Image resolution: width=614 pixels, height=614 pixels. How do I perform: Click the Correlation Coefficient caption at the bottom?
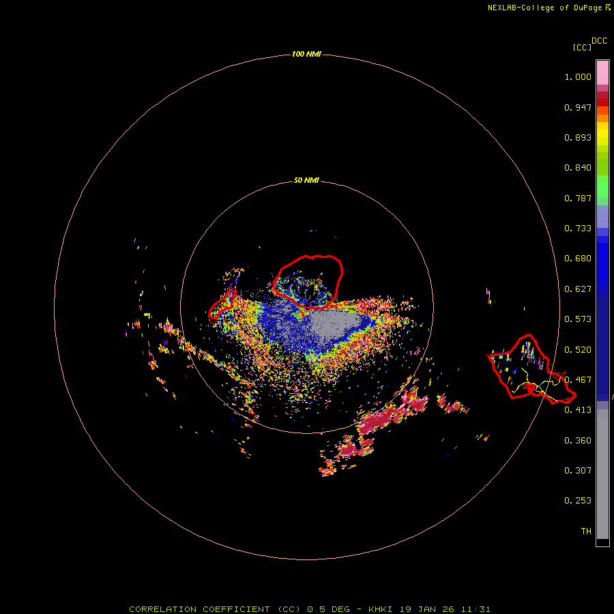[309, 609]
